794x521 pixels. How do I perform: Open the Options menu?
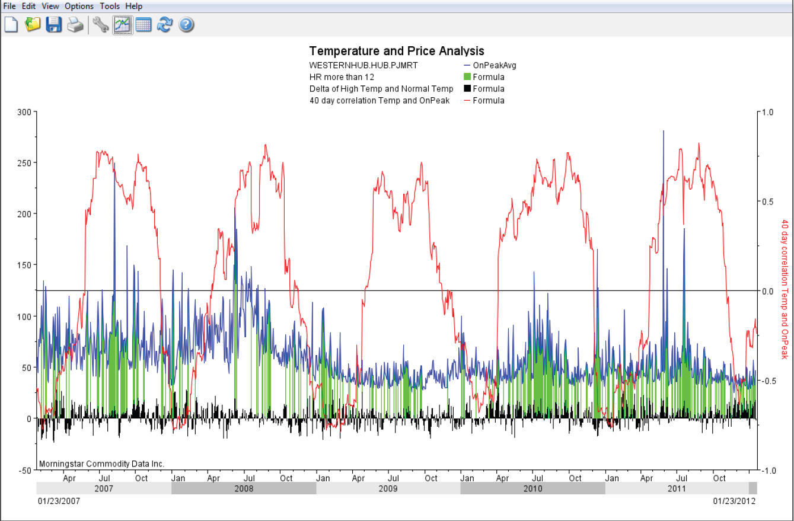coord(79,6)
